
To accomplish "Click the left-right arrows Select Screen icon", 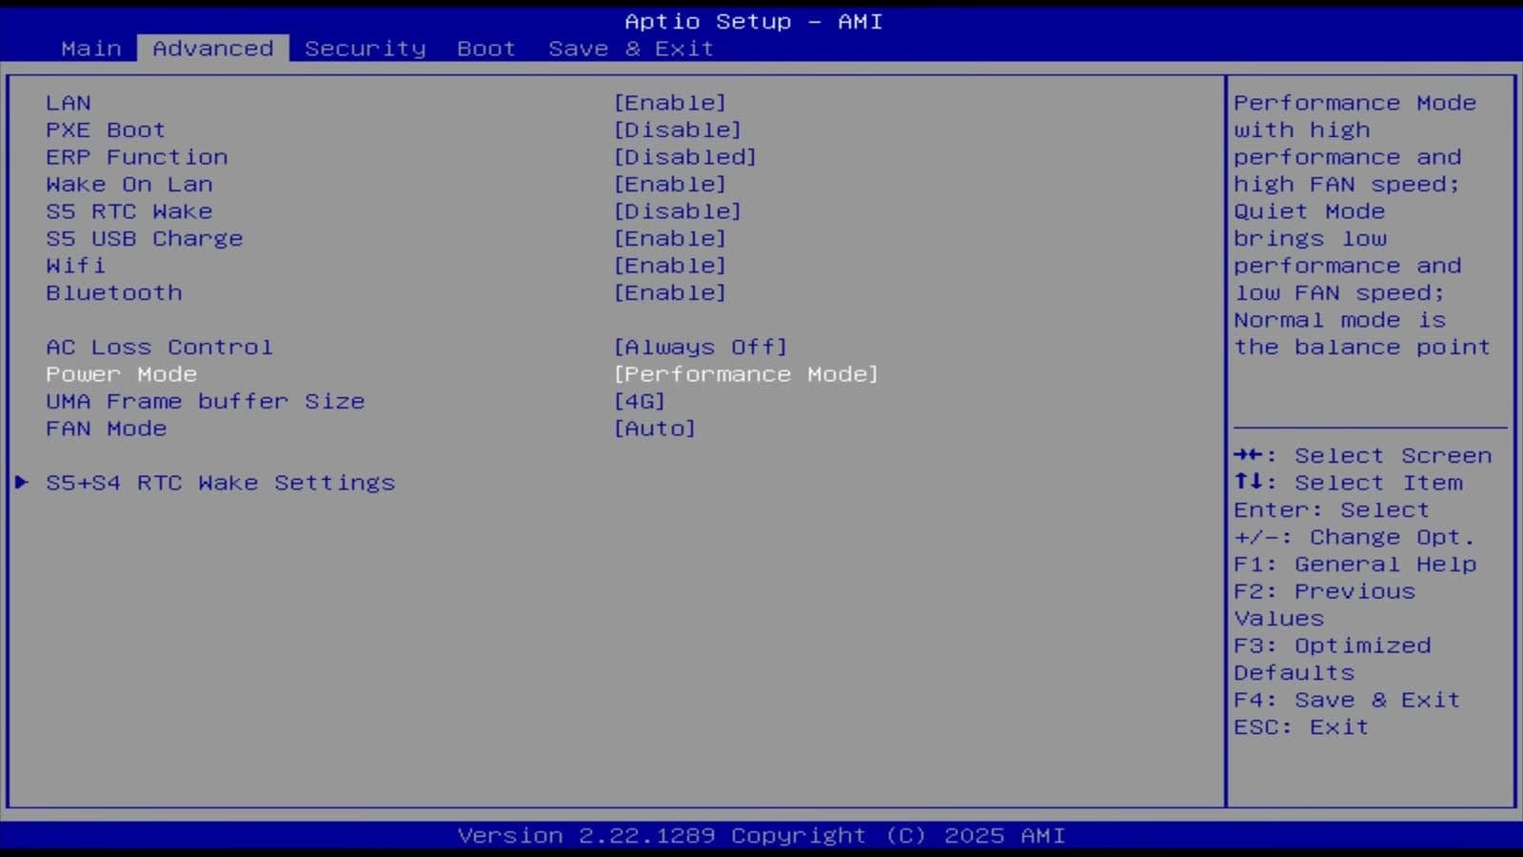I will pos(1248,455).
